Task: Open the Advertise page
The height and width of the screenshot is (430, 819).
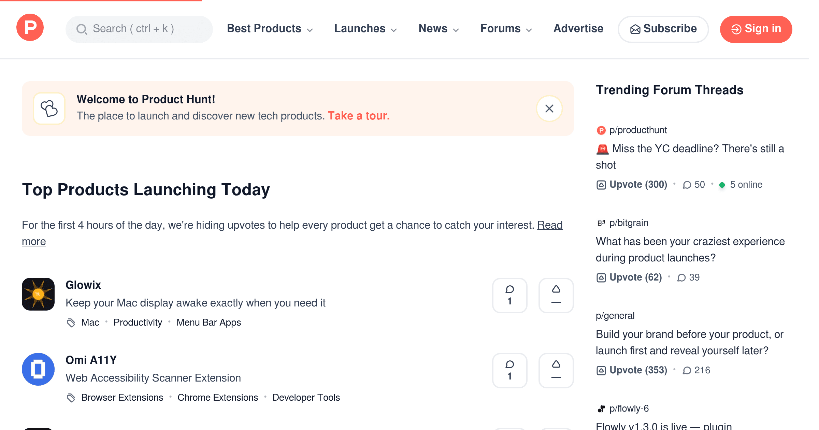Action: coord(578,29)
